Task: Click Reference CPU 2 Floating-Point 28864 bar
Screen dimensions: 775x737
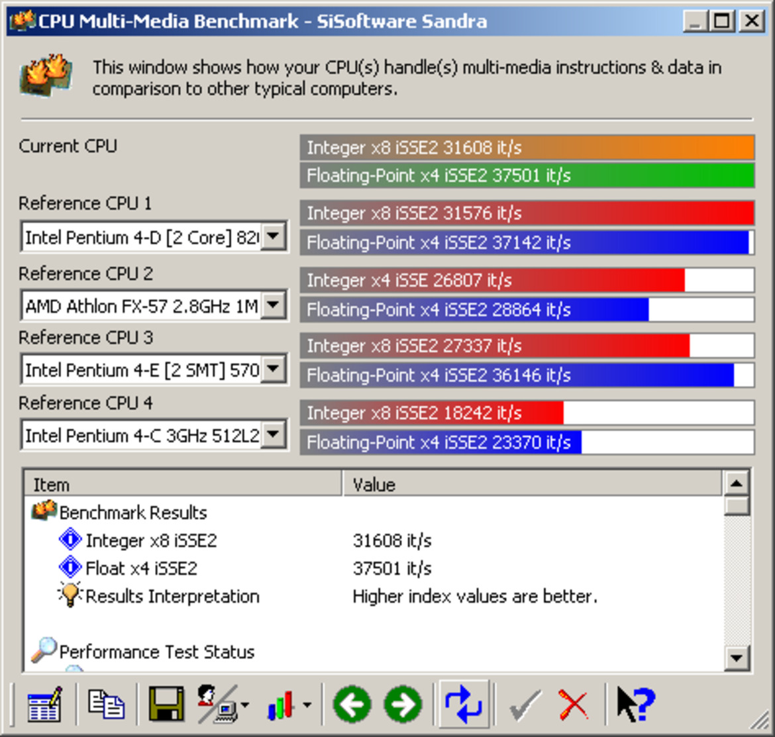Action: (527, 310)
